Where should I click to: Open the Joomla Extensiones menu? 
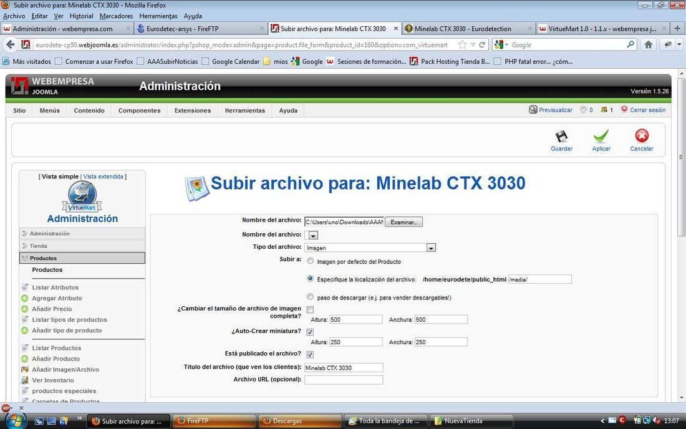click(193, 110)
